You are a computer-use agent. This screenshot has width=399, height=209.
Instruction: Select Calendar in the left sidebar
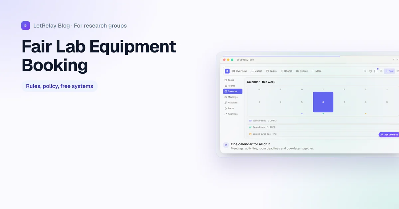pos(233,91)
